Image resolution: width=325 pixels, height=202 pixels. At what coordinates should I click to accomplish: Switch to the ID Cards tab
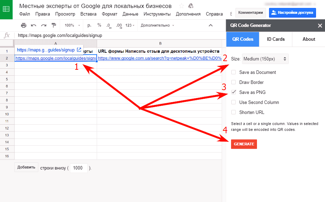pos(275,39)
